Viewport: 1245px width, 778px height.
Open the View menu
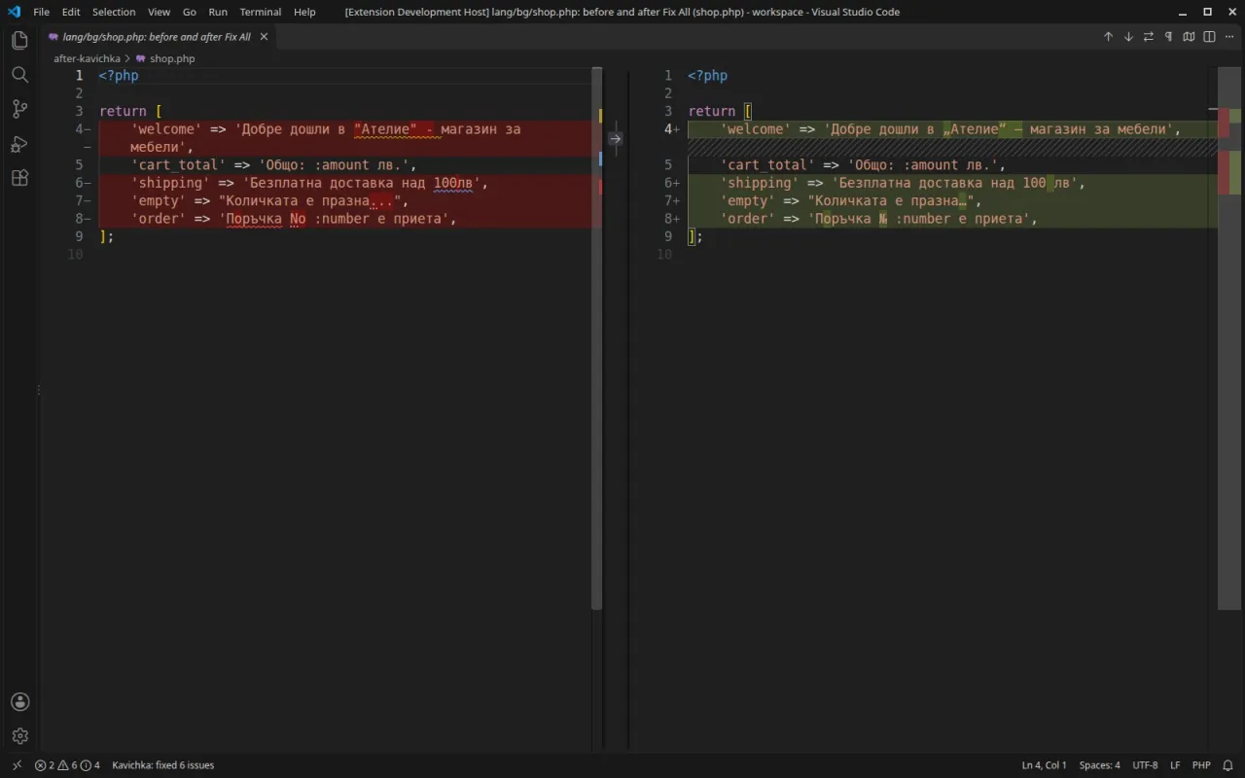[x=159, y=12]
